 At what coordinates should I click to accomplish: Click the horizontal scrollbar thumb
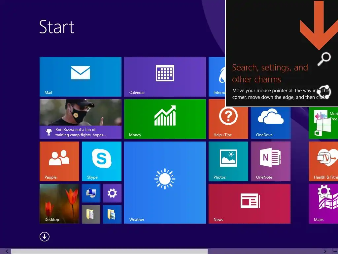109,251
